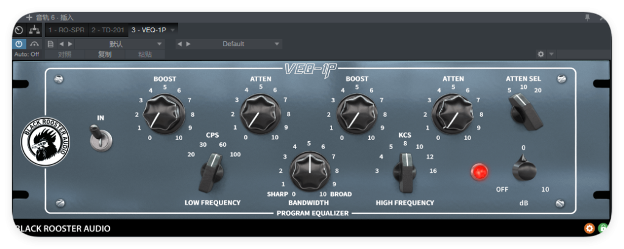This screenshot has height=249, width=624.
Task: Click the KCS high frequency selector switch
Action: tap(405, 173)
